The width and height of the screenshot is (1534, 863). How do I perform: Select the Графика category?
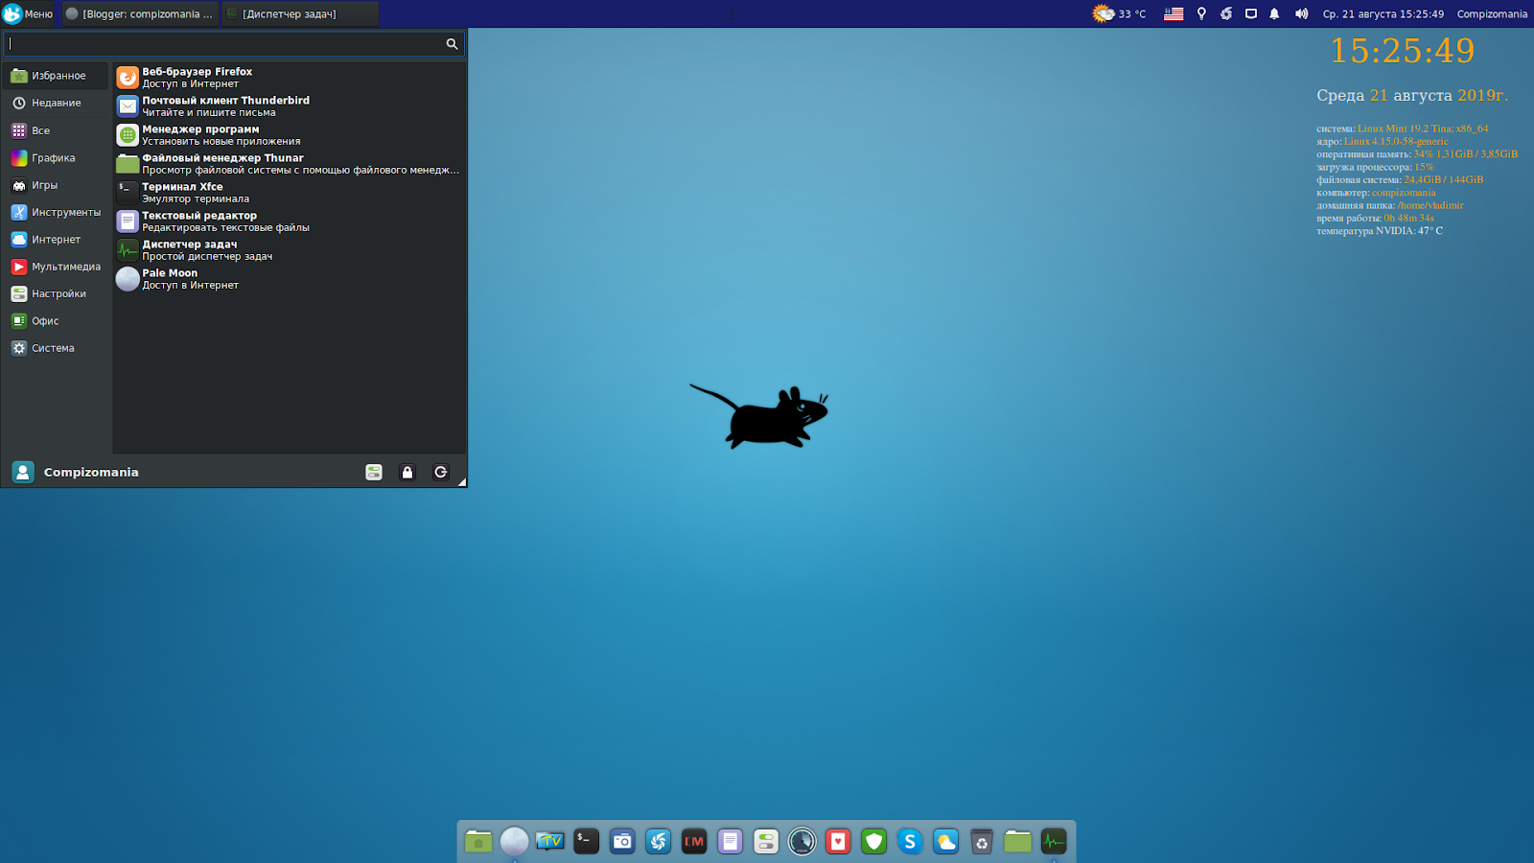point(56,158)
